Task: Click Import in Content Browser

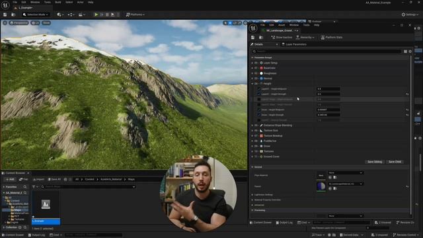Action: point(38,179)
